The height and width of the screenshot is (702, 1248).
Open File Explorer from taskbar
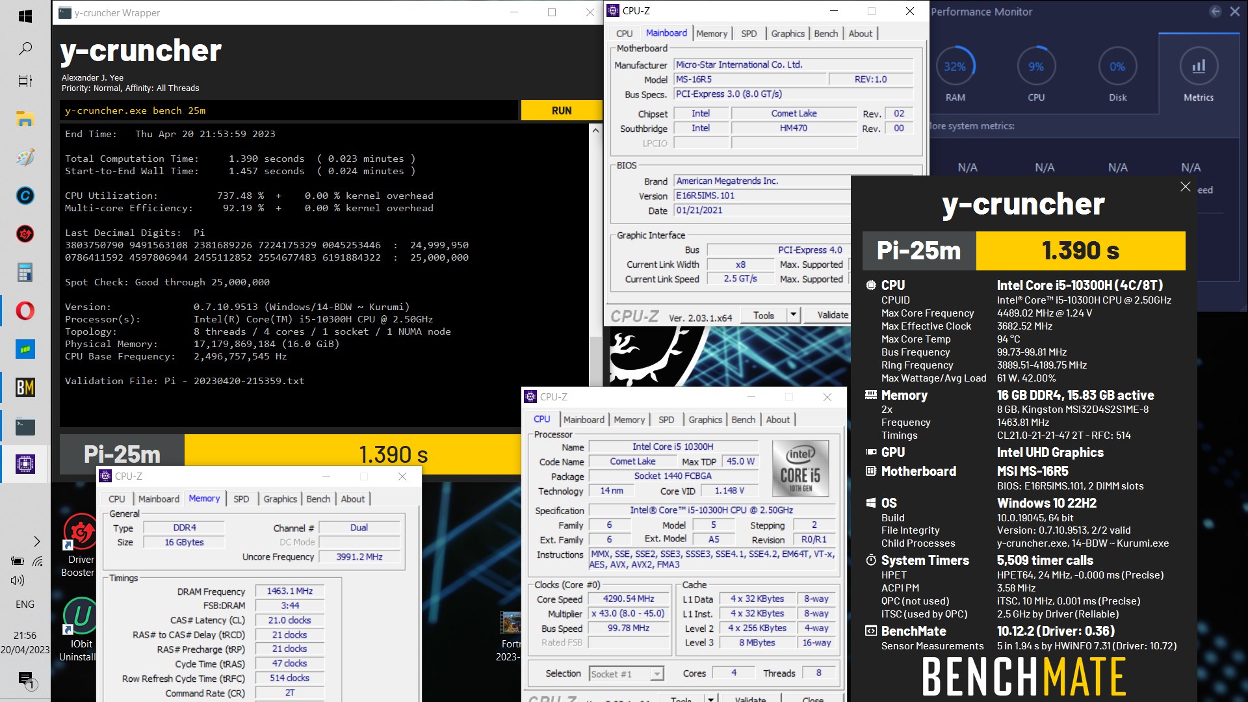point(25,119)
